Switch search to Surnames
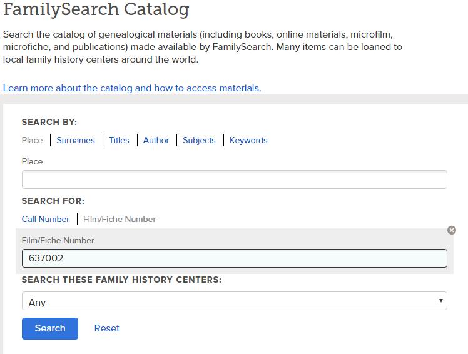Screen dimensions: 468x354 76,140
